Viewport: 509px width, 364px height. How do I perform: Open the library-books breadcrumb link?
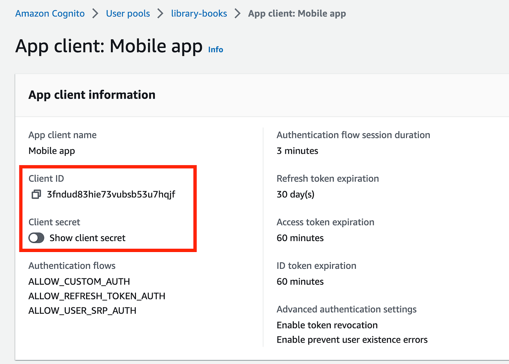pos(199,13)
